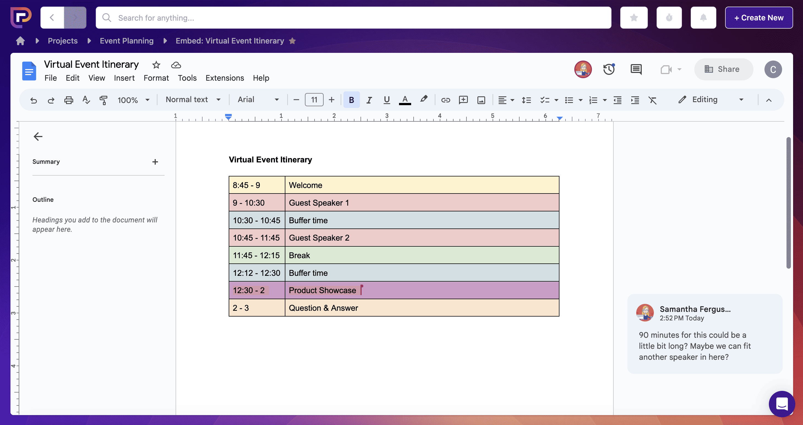This screenshot has height=425, width=803.
Task: Star the Virtual Event Itinerary document
Action: pos(156,65)
